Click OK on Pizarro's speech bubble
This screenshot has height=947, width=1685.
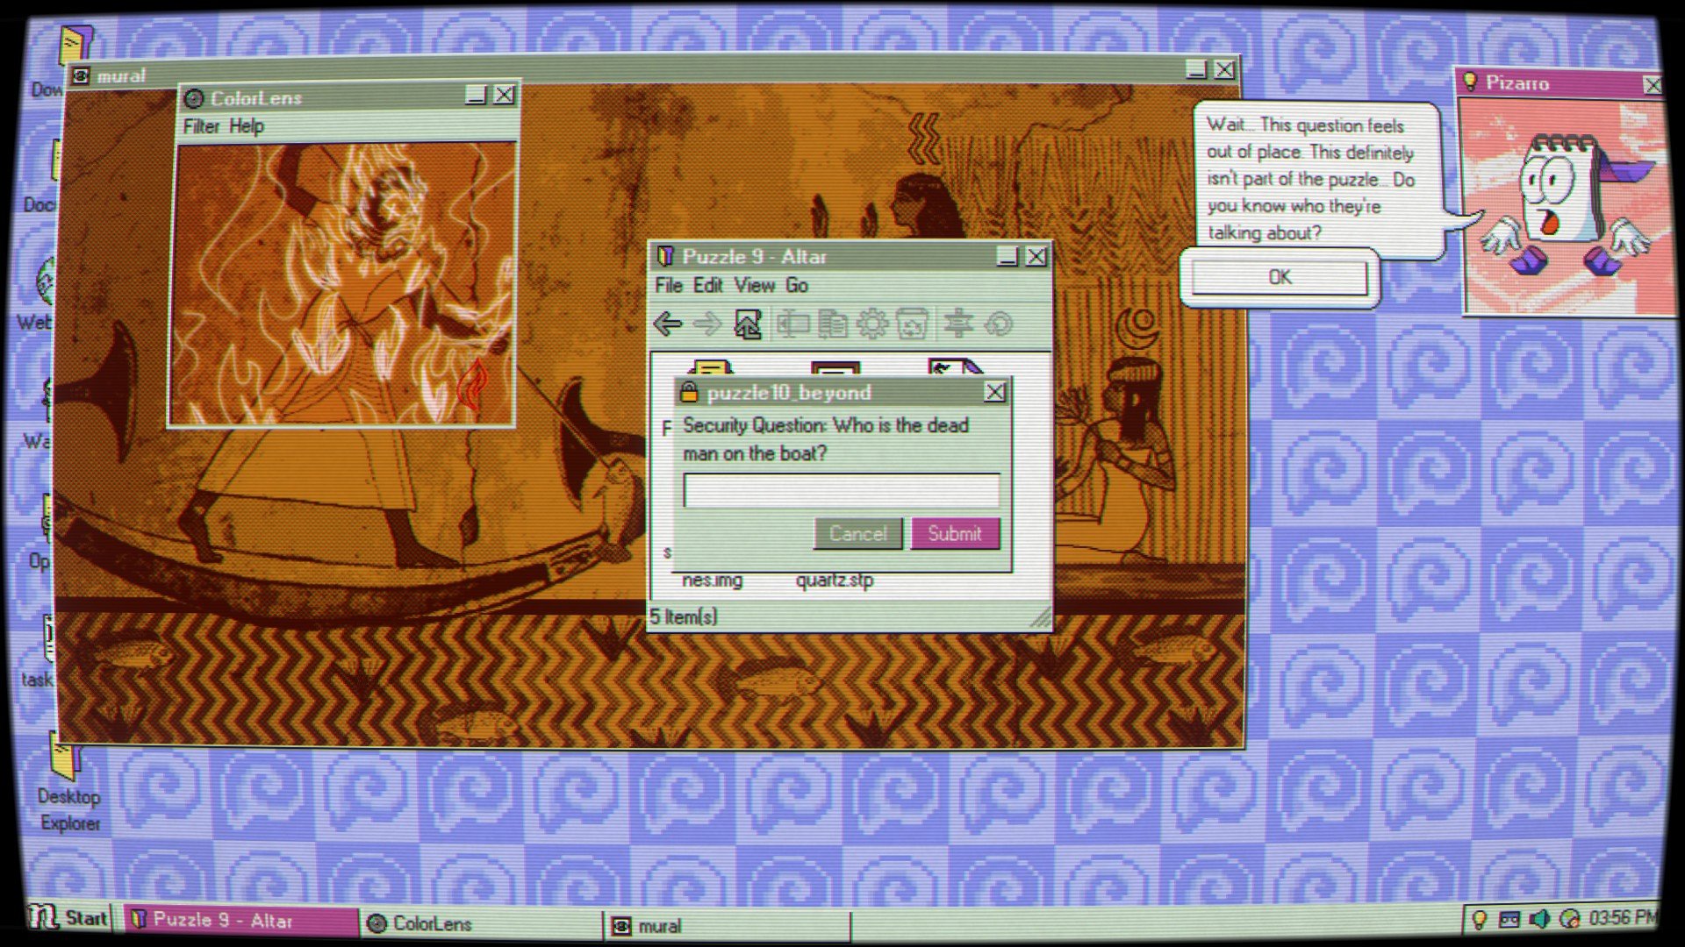coord(1279,277)
